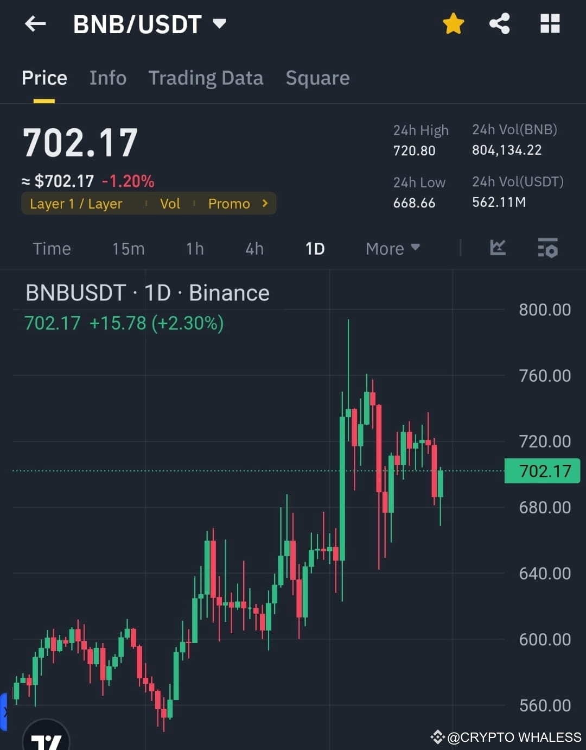Open the share options icon

[499, 24]
